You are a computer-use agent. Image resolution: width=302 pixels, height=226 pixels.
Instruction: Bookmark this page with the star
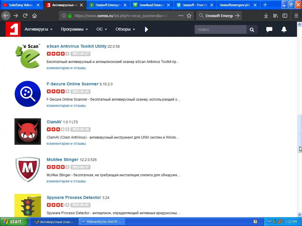(x=189, y=16)
